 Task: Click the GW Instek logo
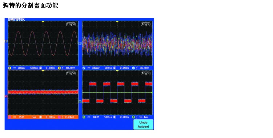click(x=16, y=20)
